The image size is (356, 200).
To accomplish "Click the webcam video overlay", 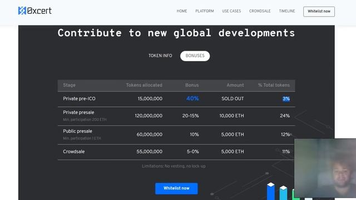I will 325,168.
